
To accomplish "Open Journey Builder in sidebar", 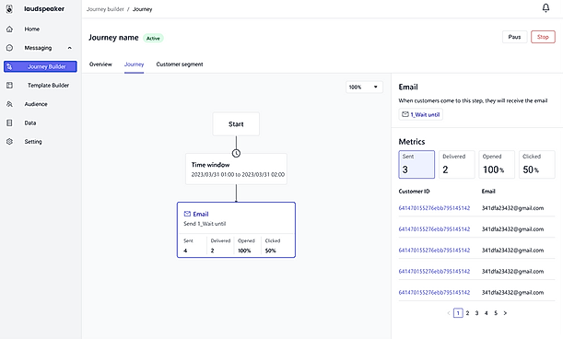I will click(41, 66).
